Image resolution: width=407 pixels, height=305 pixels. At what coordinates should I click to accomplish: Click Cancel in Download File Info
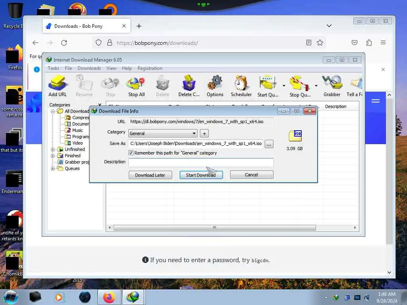pyautogui.click(x=252, y=175)
